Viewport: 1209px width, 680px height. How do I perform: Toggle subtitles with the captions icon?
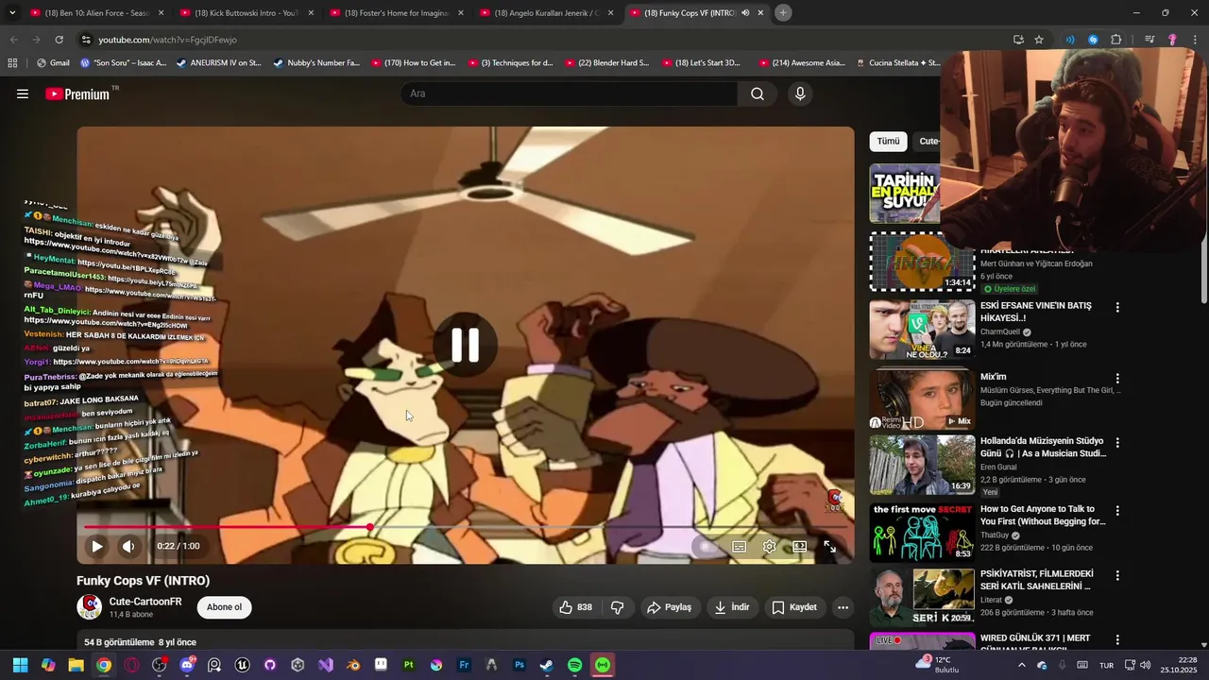tap(739, 546)
